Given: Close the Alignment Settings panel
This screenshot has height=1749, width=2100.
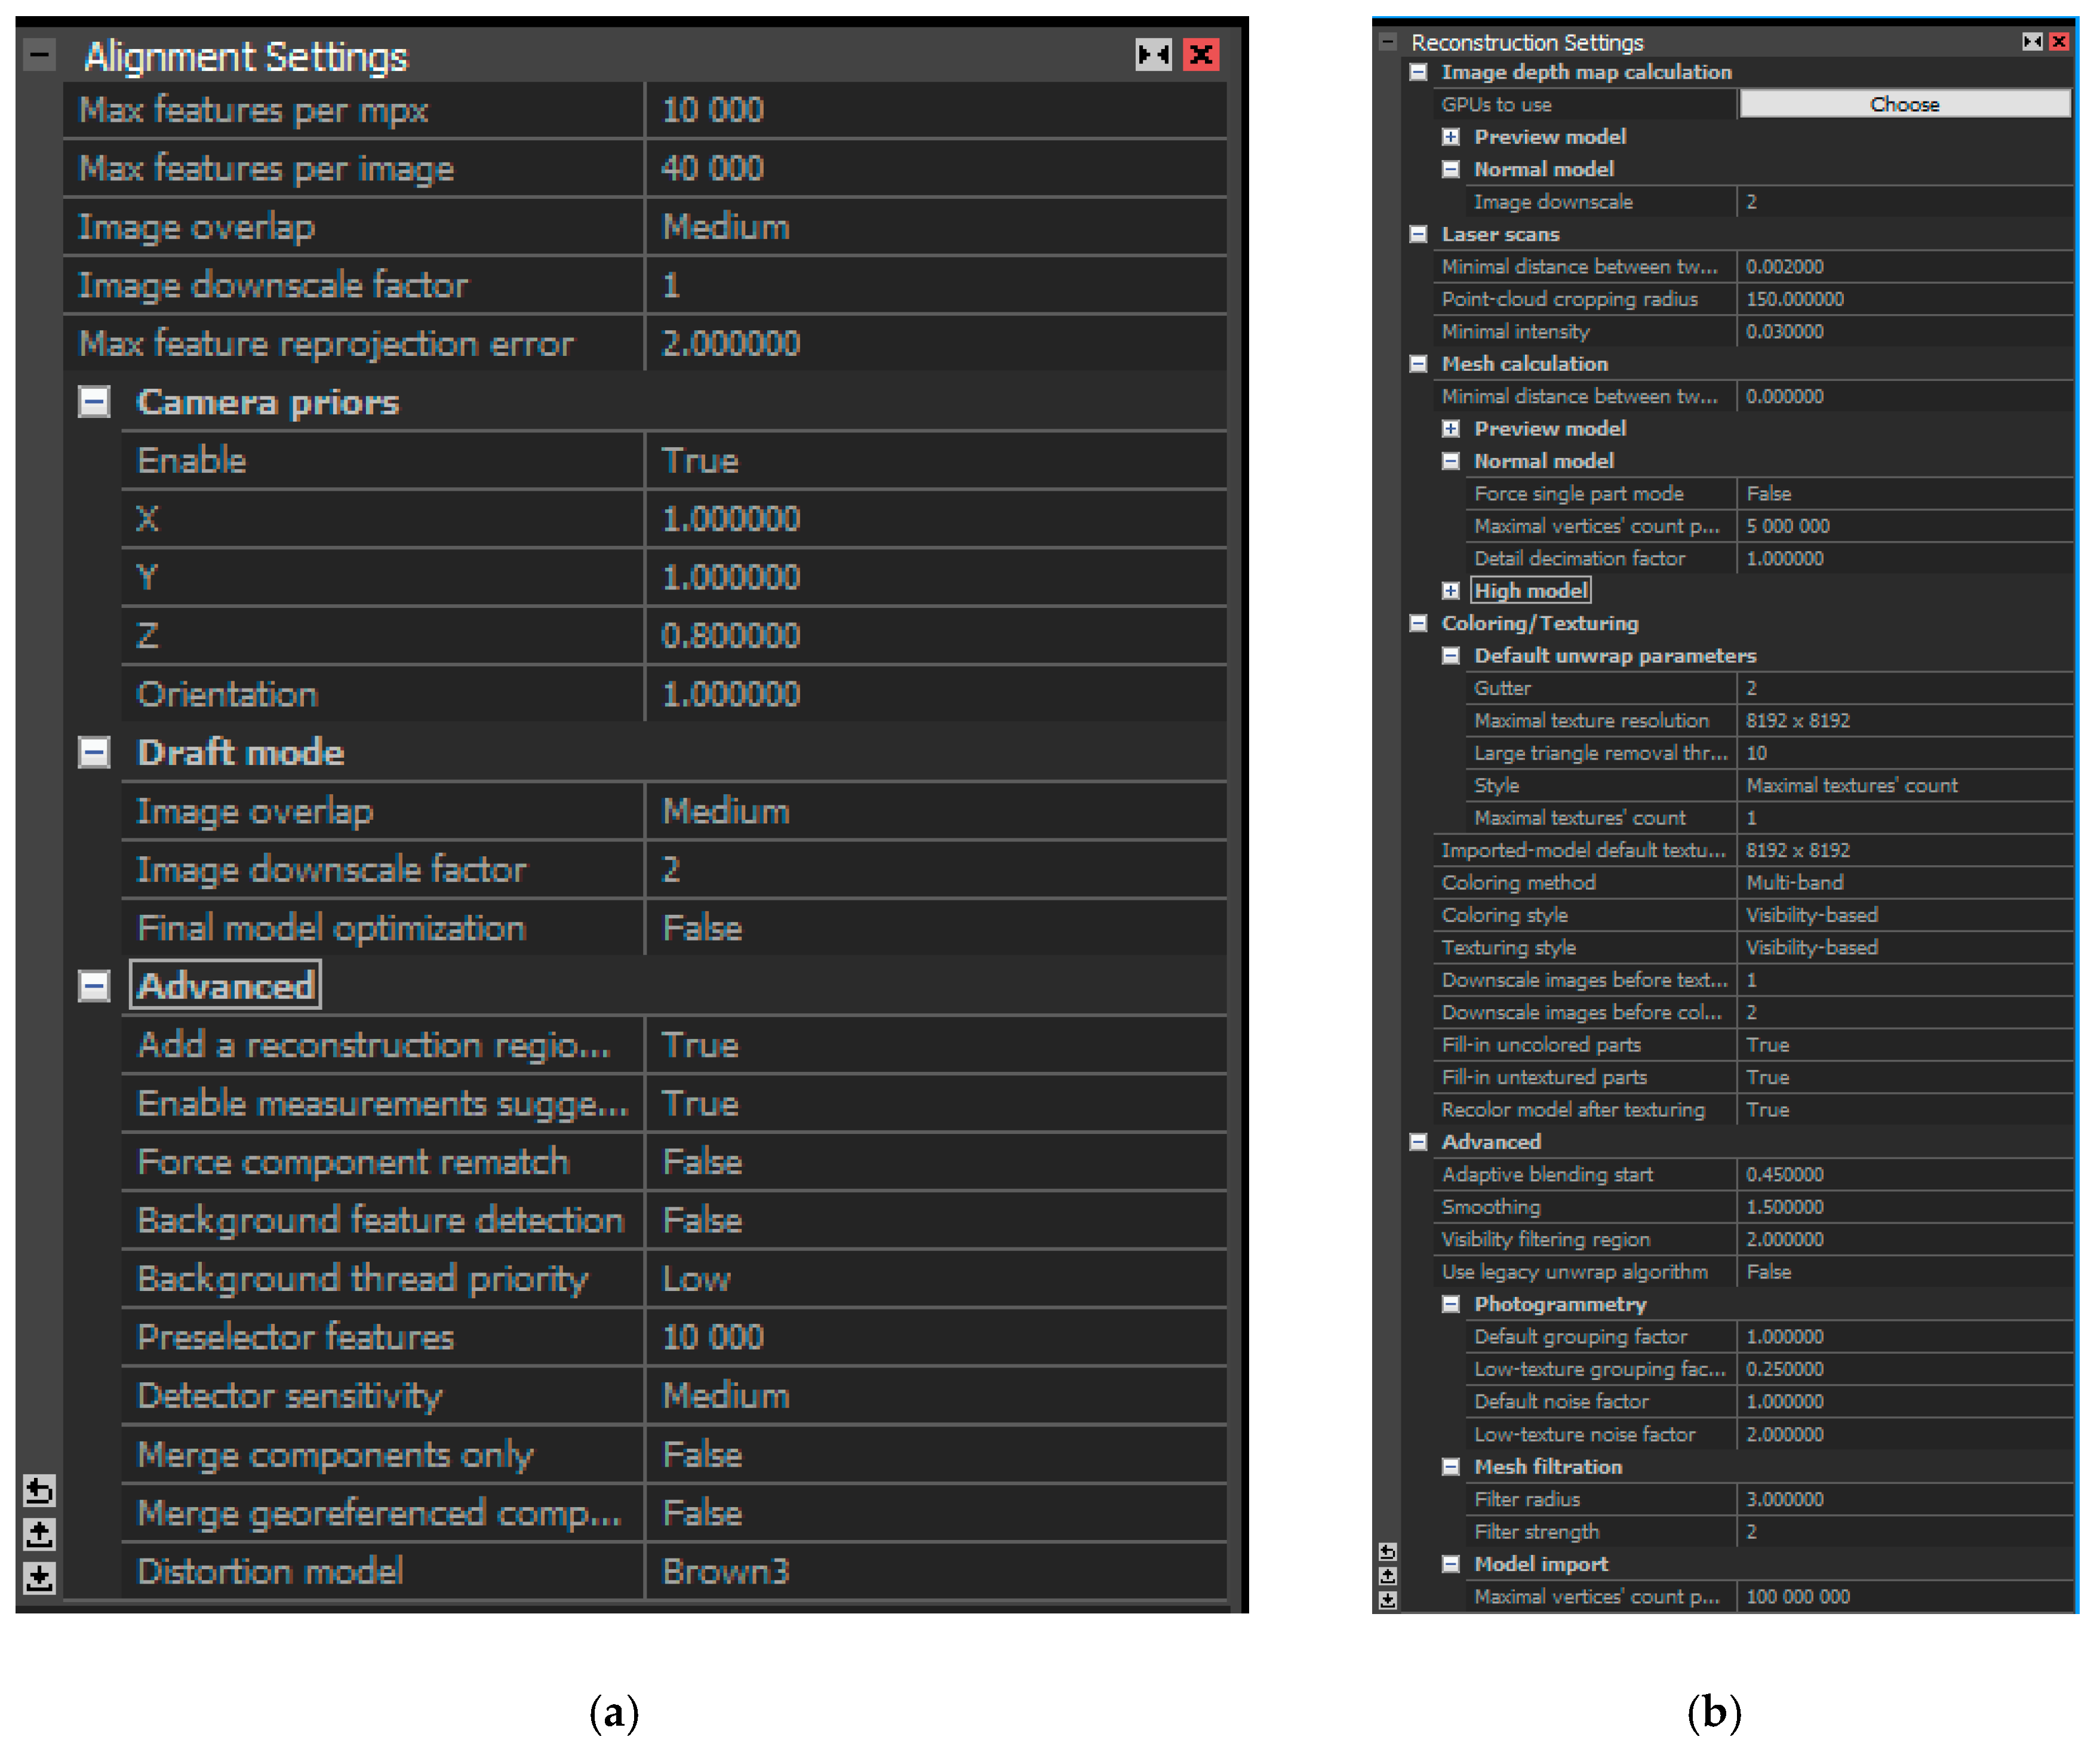Looking at the screenshot, I should [1201, 54].
